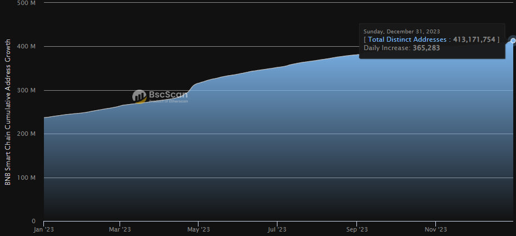The image size is (516, 236).
Task: Click the 200 M y-axis label
Action: click(x=28, y=134)
